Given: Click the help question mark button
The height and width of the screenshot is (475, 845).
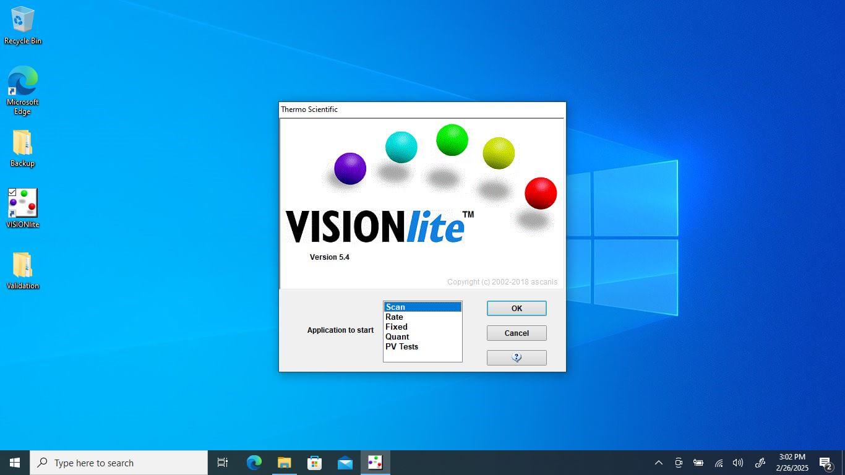Looking at the screenshot, I should pyautogui.click(x=517, y=357).
